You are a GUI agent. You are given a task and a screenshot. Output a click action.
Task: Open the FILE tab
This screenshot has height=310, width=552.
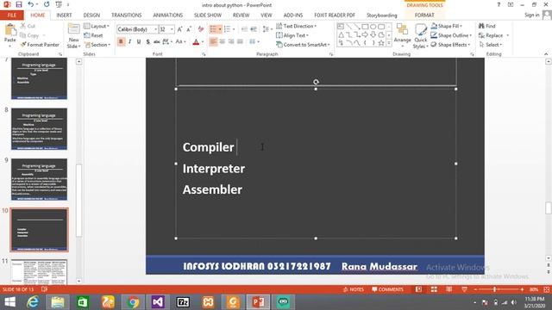(x=11, y=15)
